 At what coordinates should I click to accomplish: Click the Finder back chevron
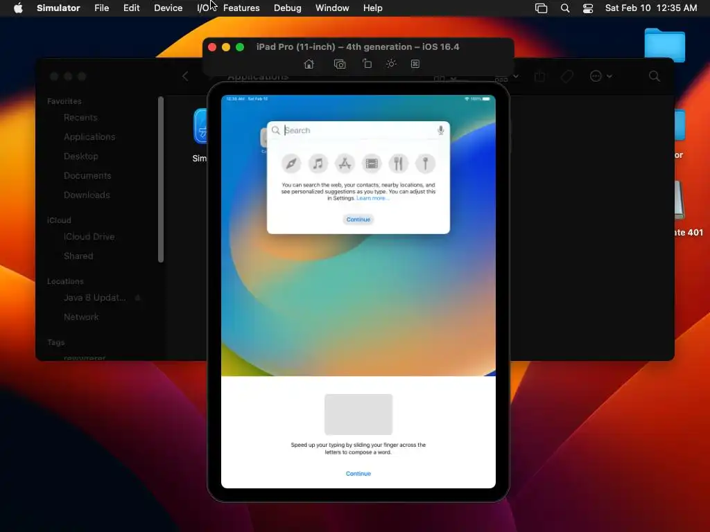coord(184,76)
